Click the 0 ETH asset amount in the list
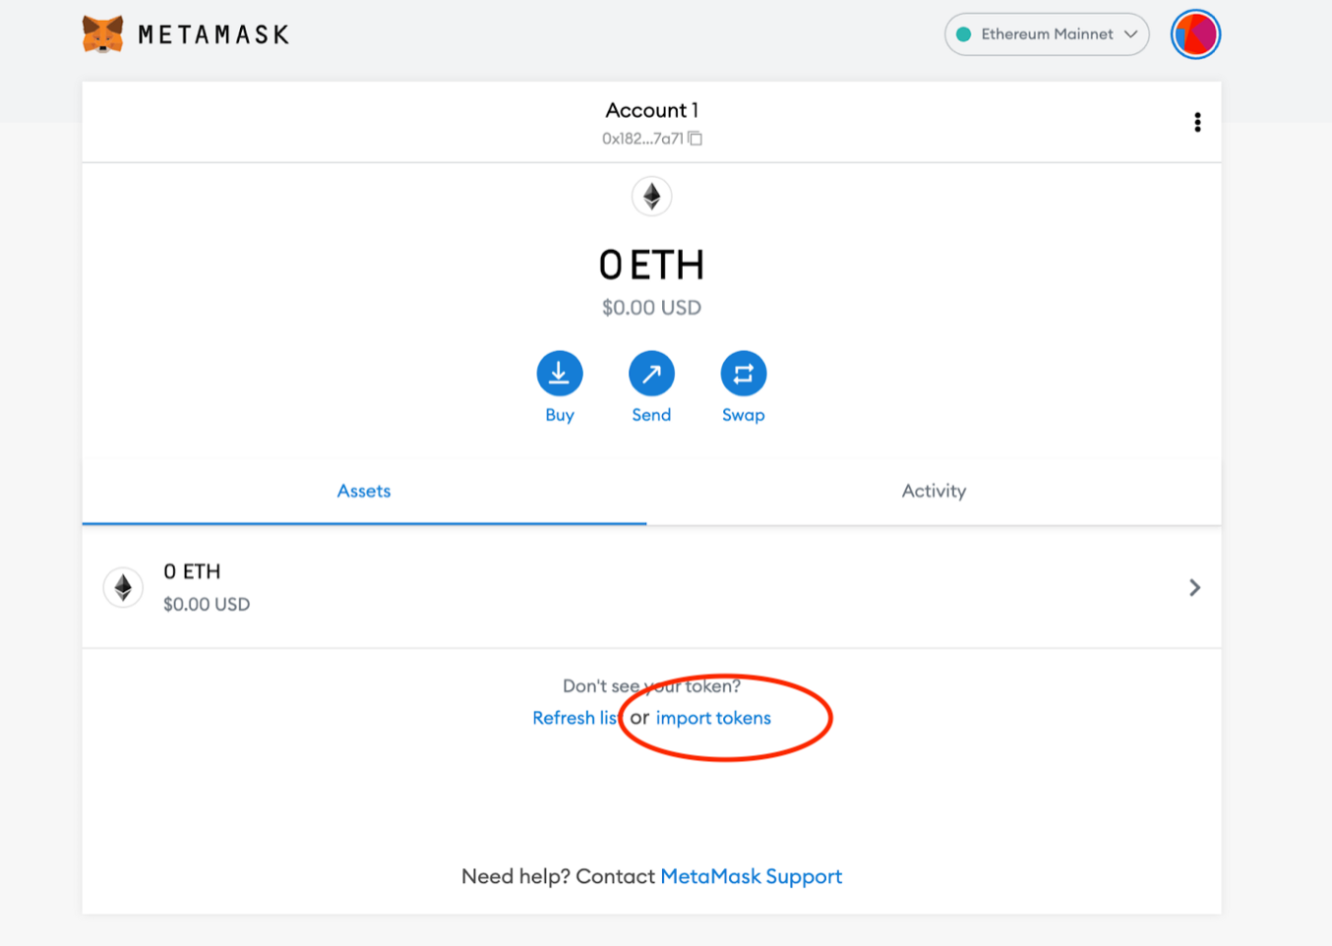 (192, 571)
